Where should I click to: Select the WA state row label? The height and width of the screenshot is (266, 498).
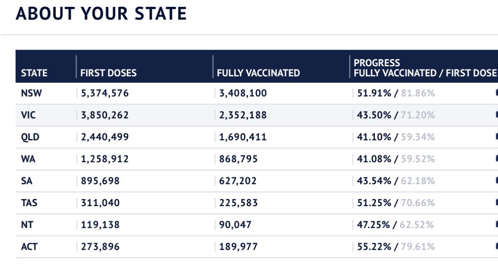28,159
